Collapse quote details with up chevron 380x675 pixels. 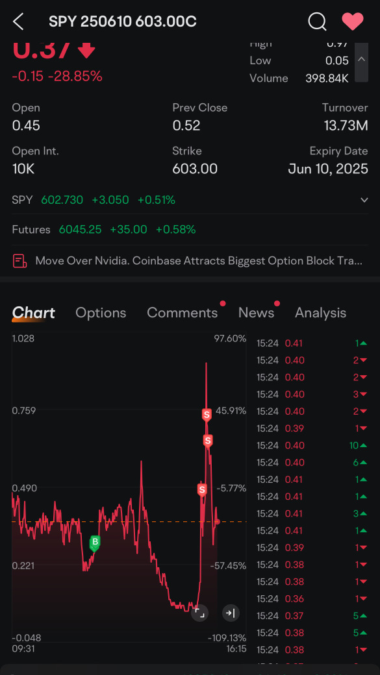click(361, 60)
